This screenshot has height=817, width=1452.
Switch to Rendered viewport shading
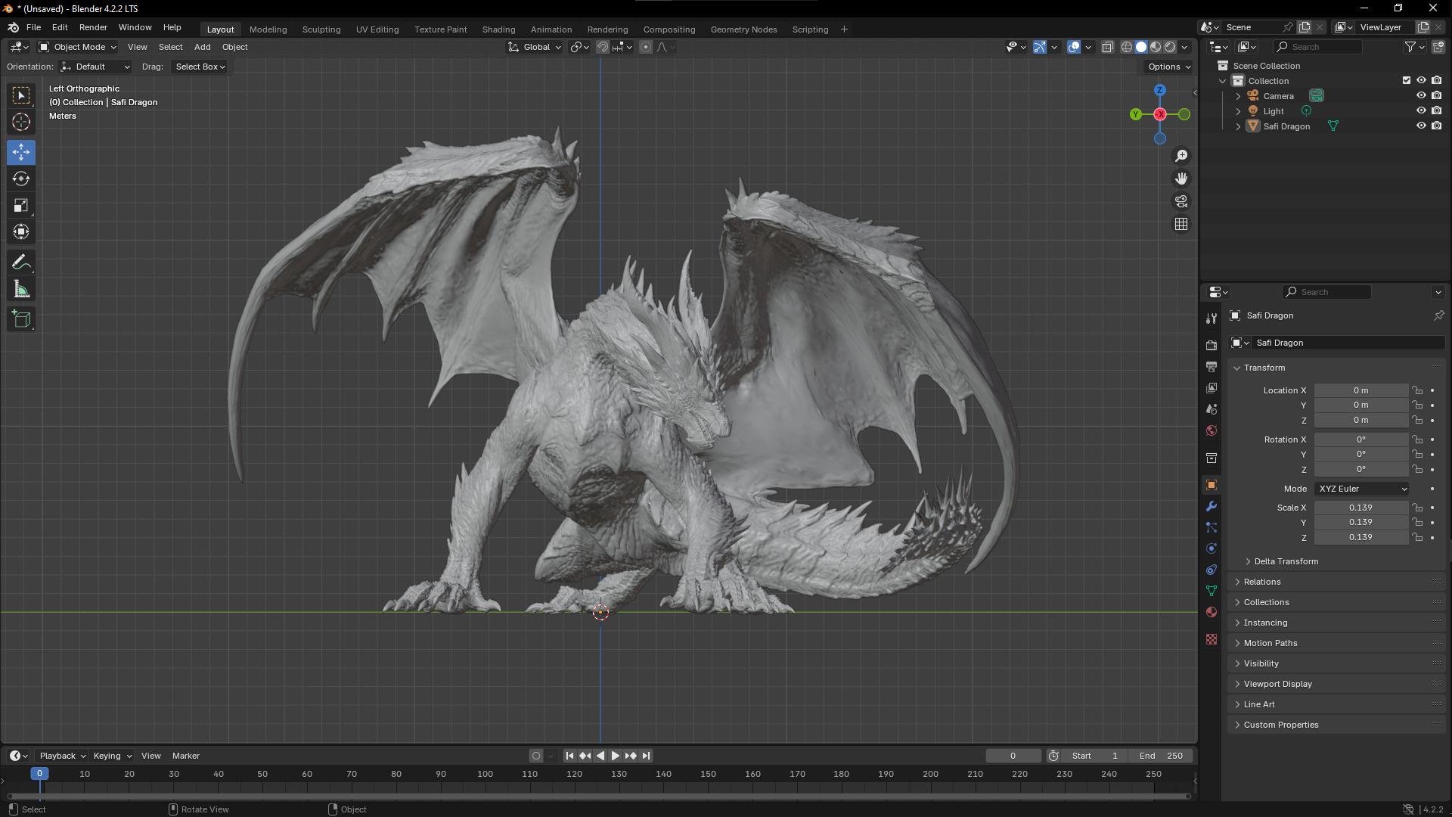1170,47
